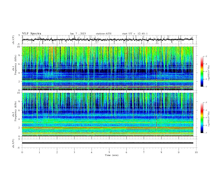Image resolution: width=221 pixels, height=171 pixels.
Task: Click the "-7" tick on lower colorbar
Action: tap(206, 133)
